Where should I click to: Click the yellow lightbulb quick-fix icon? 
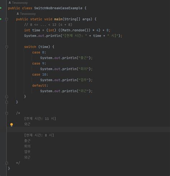(11, 125)
